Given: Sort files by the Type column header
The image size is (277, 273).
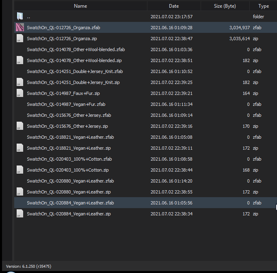Looking at the screenshot, I should pyautogui.click(x=264, y=6).
